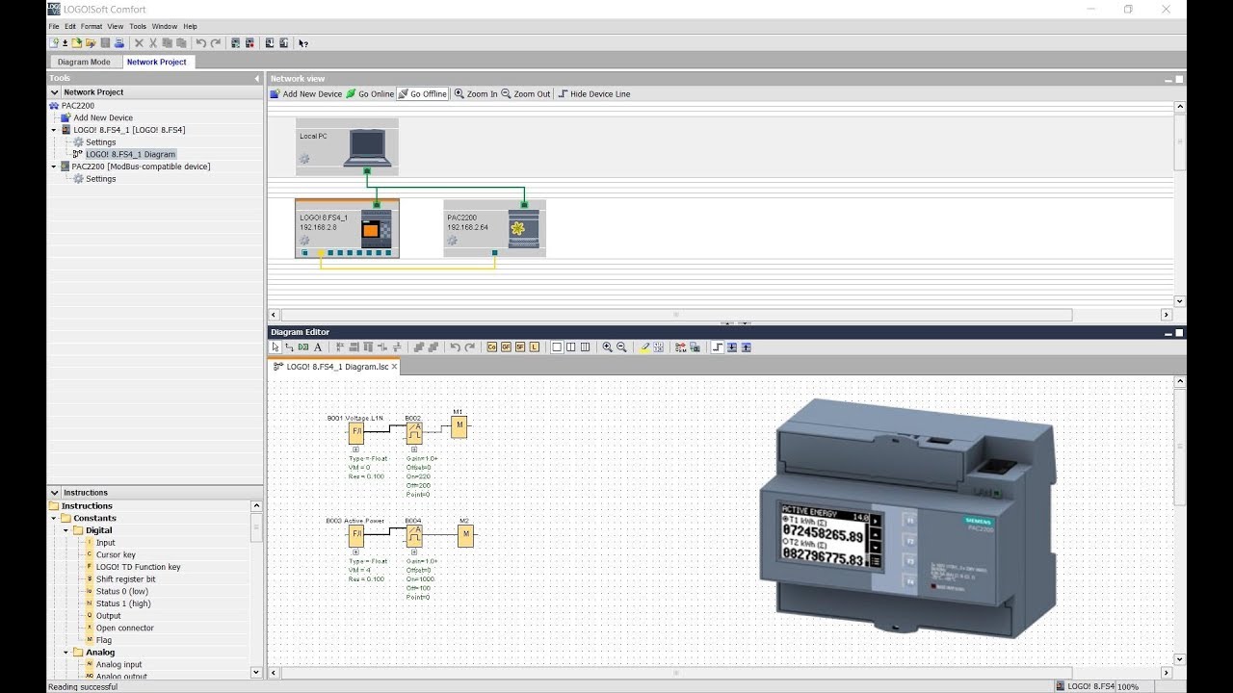Open the Data log profile (L) block
This screenshot has height=693, width=1233.
tap(535, 346)
